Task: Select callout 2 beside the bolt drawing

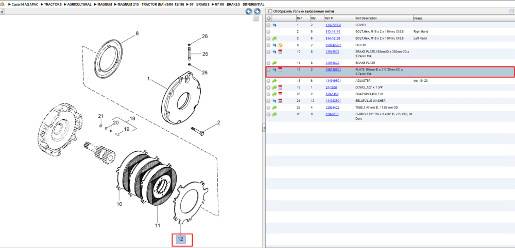Action: pyautogui.click(x=218, y=122)
